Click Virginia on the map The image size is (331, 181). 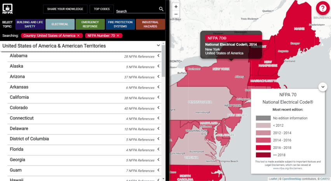click(191, 157)
